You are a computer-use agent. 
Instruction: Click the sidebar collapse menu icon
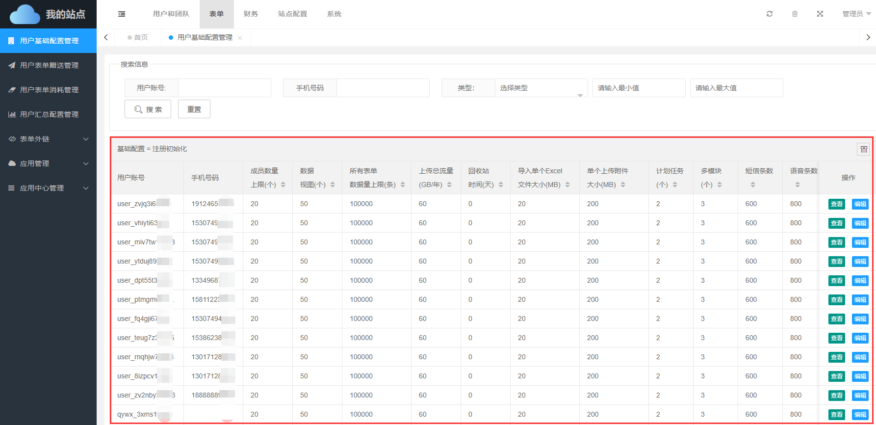point(122,14)
